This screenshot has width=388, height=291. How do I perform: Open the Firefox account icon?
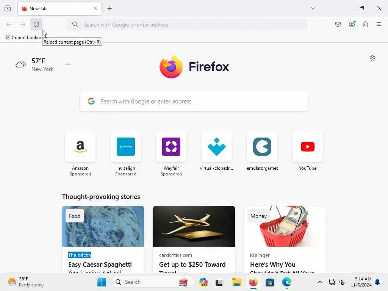pyautogui.click(x=352, y=24)
